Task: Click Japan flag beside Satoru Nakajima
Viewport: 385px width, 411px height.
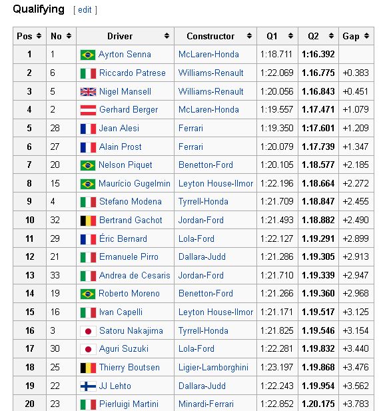Action: click(88, 331)
